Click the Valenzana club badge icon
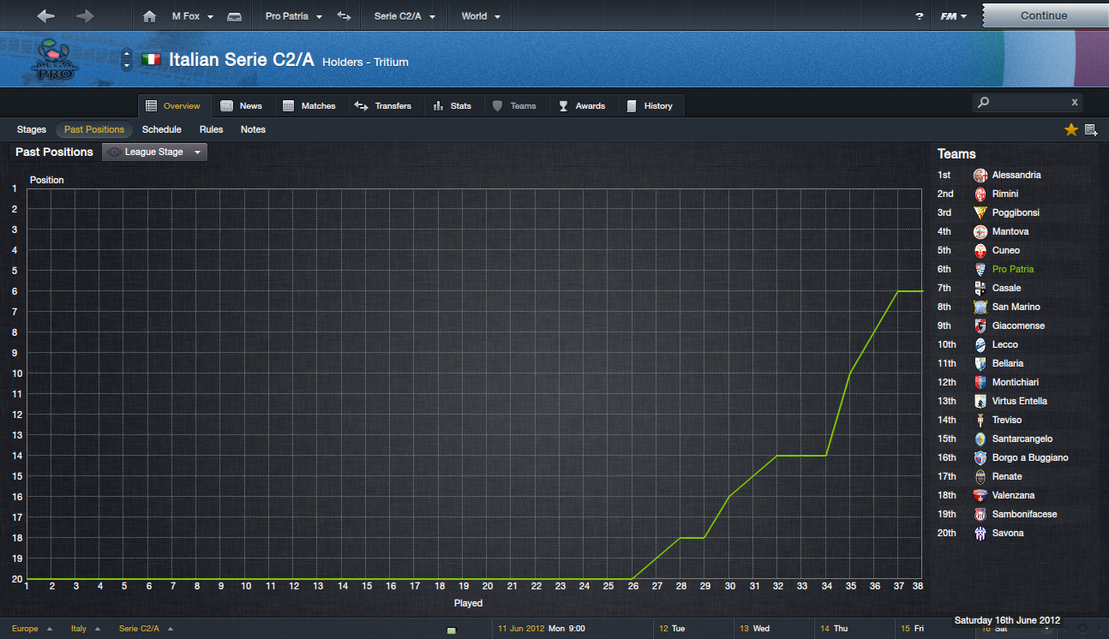Screen dimensions: 1109x639 pos(980,495)
